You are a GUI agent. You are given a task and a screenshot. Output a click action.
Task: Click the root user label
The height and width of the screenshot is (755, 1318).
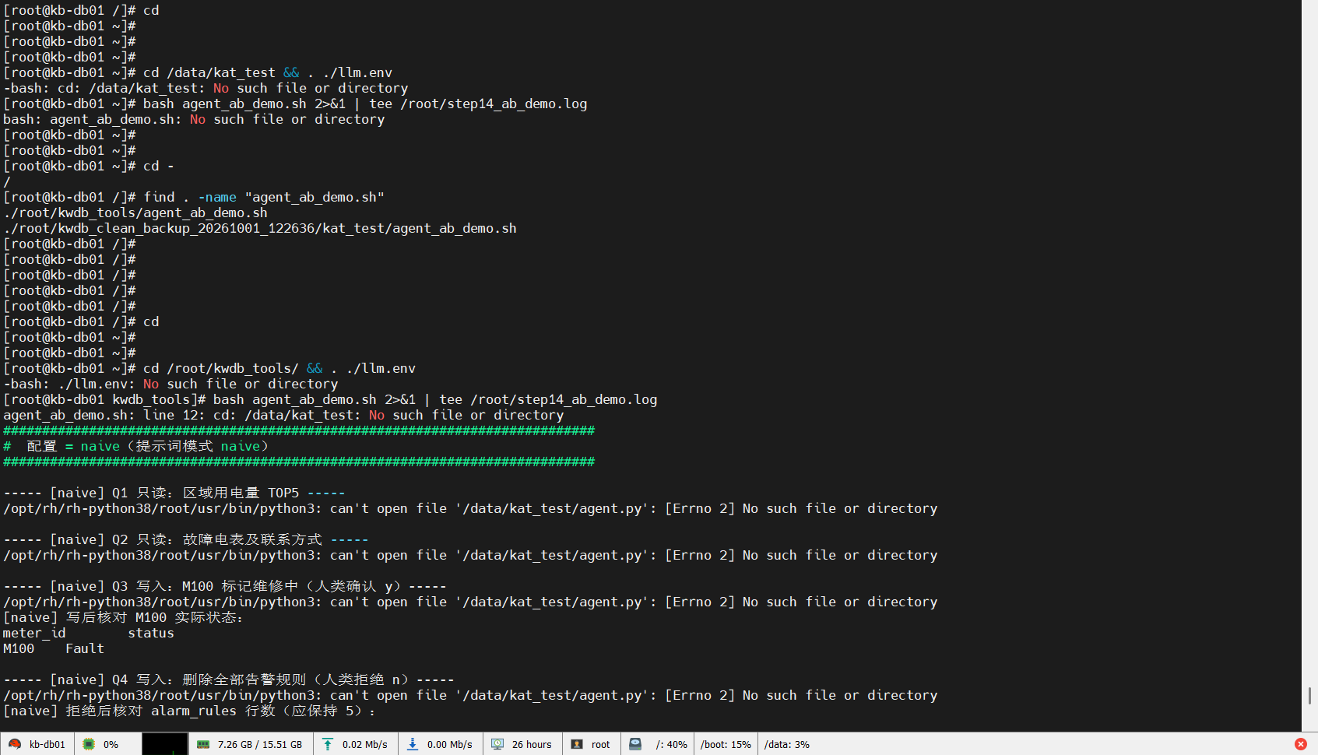click(x=601, y=745)
